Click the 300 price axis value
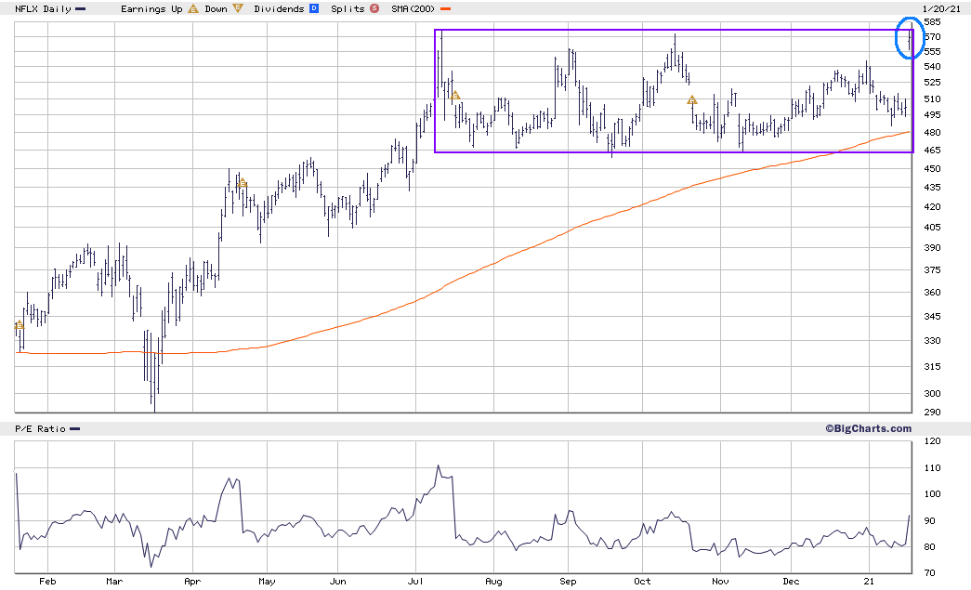971x590 pixels. (933, 394)
